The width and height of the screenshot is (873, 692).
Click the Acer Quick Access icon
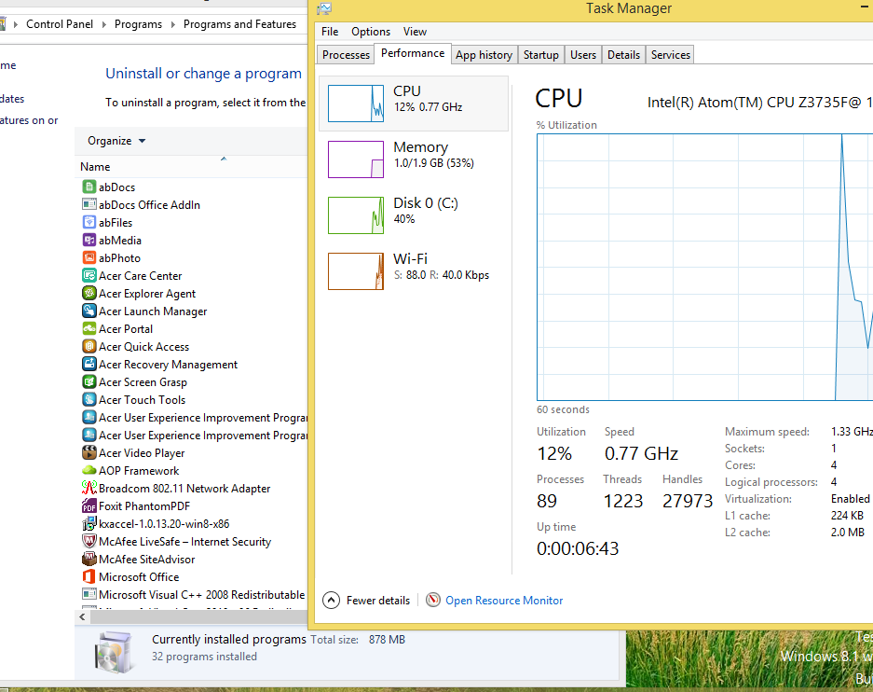point(89,347)
